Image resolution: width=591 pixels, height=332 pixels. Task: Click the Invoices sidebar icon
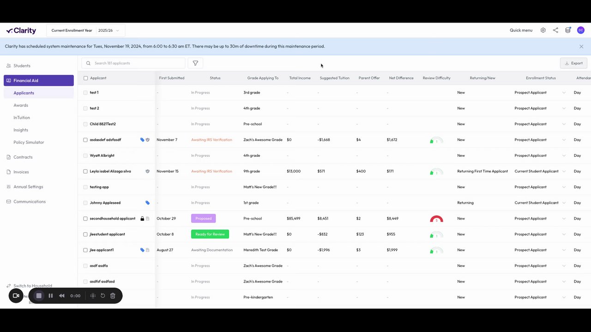(x=9, y=172)
